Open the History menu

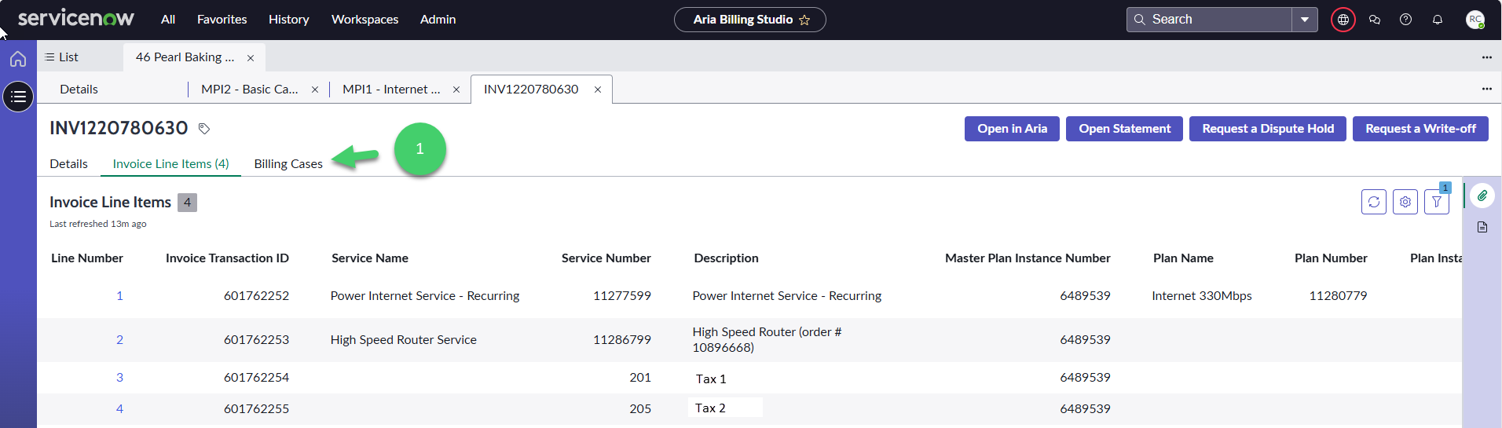pyautogui.click(x=289, y=20)
